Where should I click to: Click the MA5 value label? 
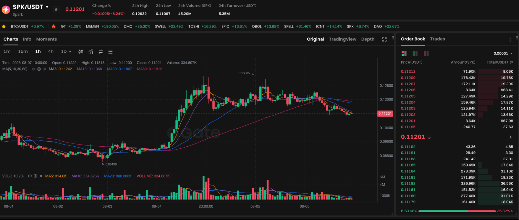tap(60, 69)
